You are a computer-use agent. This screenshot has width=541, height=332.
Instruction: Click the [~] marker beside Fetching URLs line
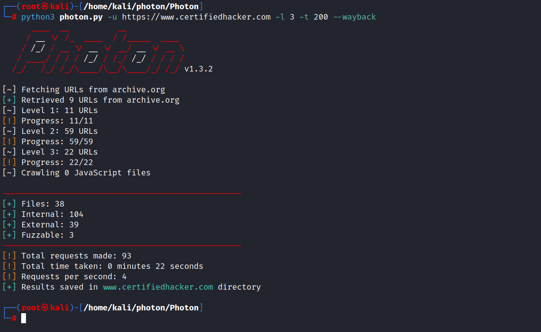pyautogui.click(x=9, y=89)
